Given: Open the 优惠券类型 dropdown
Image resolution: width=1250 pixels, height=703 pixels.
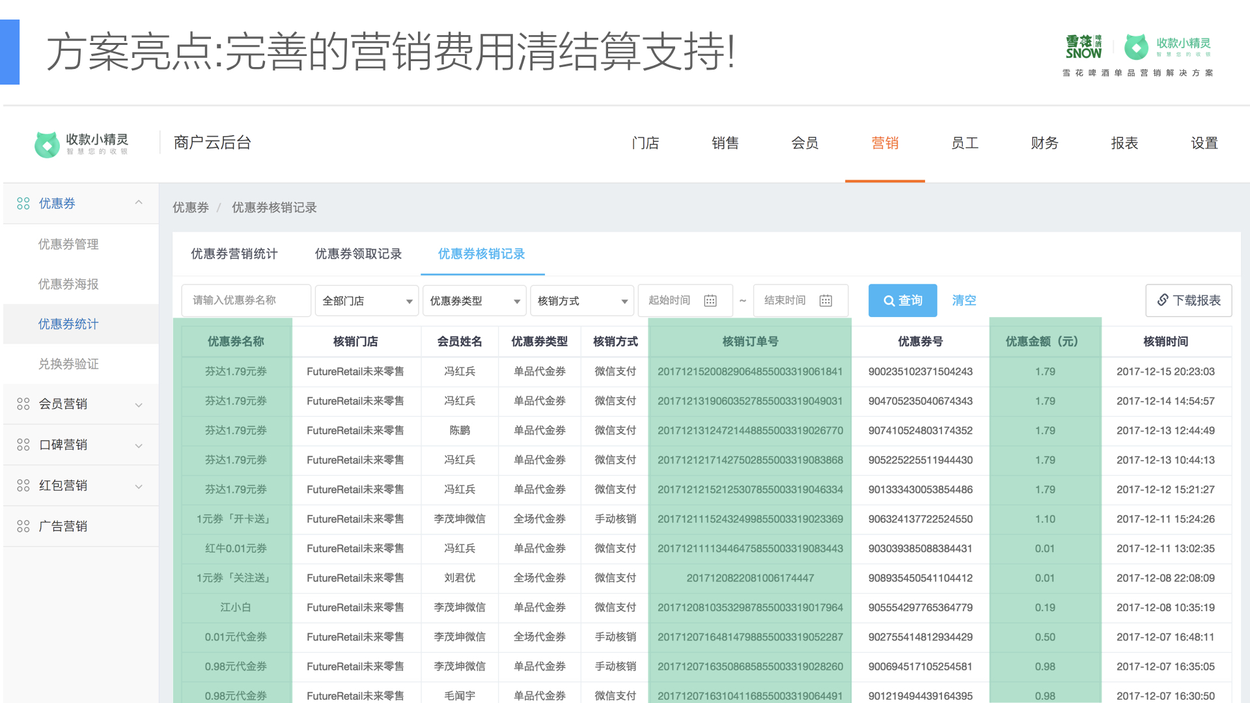Looking at the screenshot, I should click(475, 301).
